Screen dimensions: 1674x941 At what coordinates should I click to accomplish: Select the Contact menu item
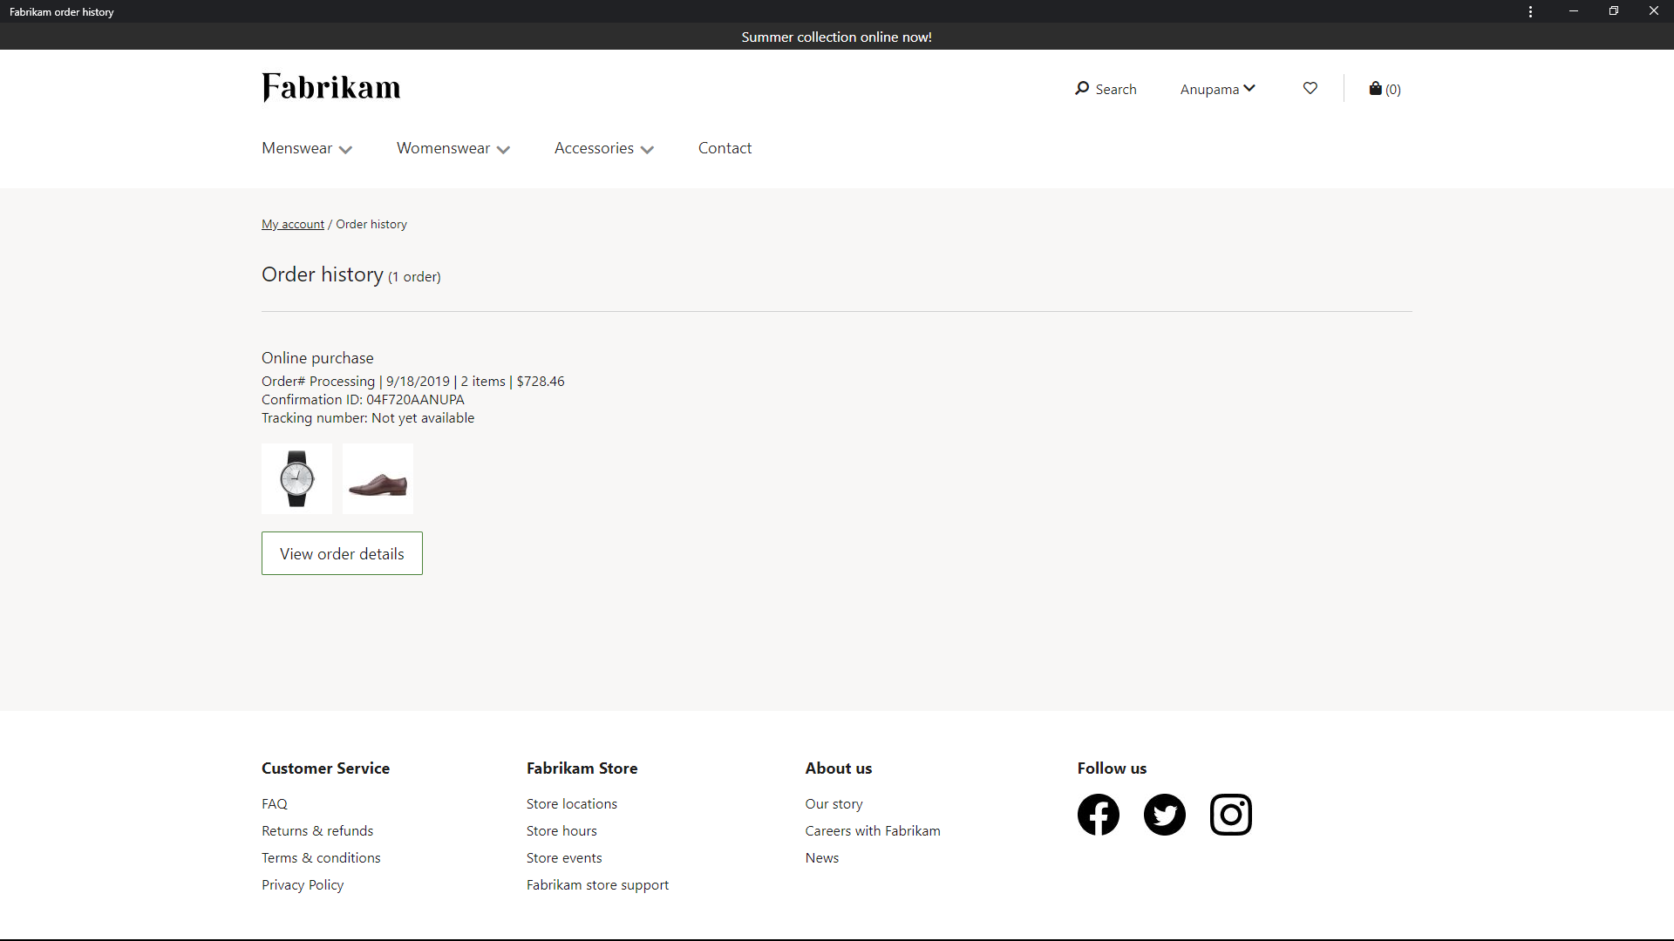tap(725, 147)
